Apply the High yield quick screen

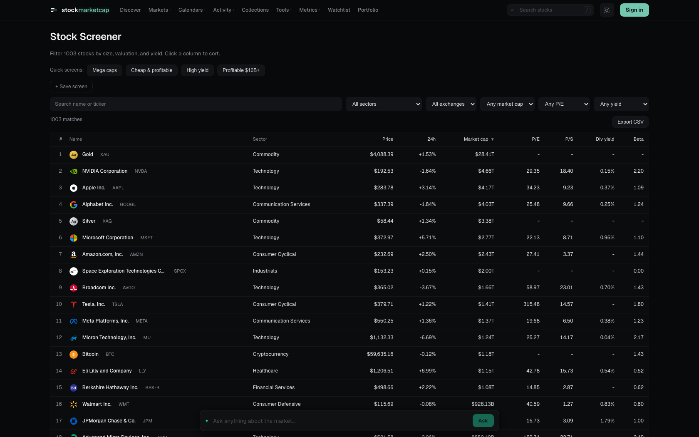[x=197, y=70]
